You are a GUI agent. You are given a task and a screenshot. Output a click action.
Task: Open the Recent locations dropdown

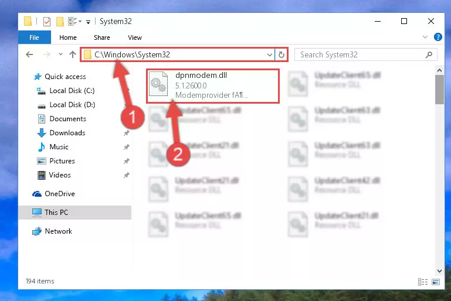coord(60,54)
